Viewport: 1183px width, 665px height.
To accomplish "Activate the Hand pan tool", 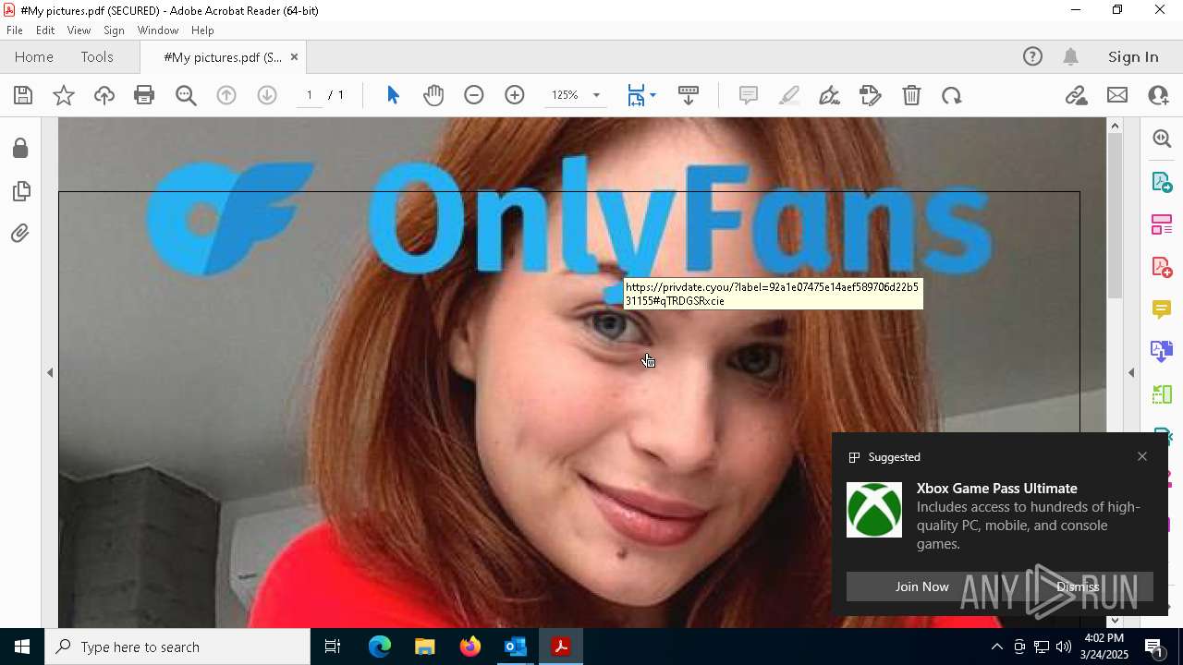I will coord(433,95).
